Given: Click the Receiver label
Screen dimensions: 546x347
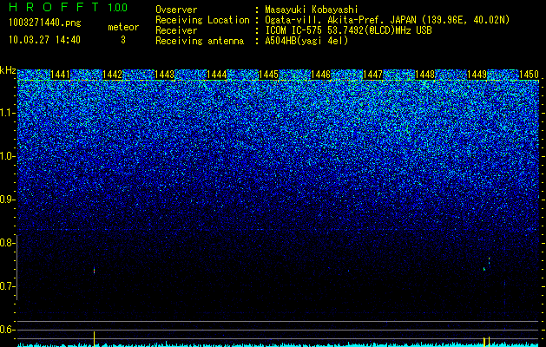Looking at the screenshot, I should pyautogui.click(x=176, y=30).
